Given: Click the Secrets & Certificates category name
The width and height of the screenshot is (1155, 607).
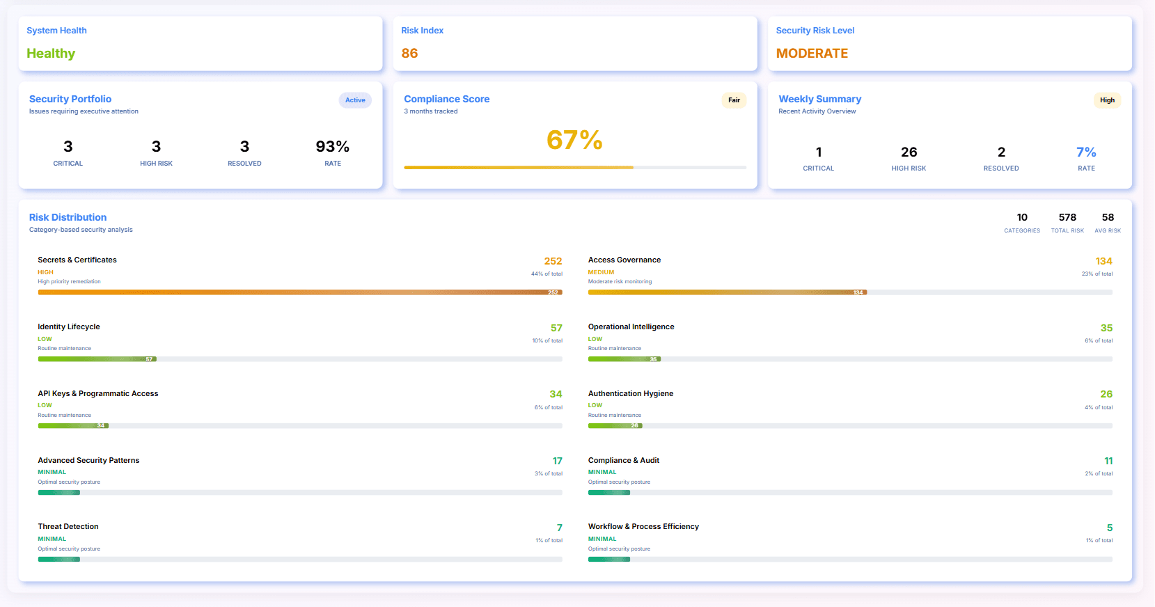Looking at the screenshot, I should coord(77,260).
